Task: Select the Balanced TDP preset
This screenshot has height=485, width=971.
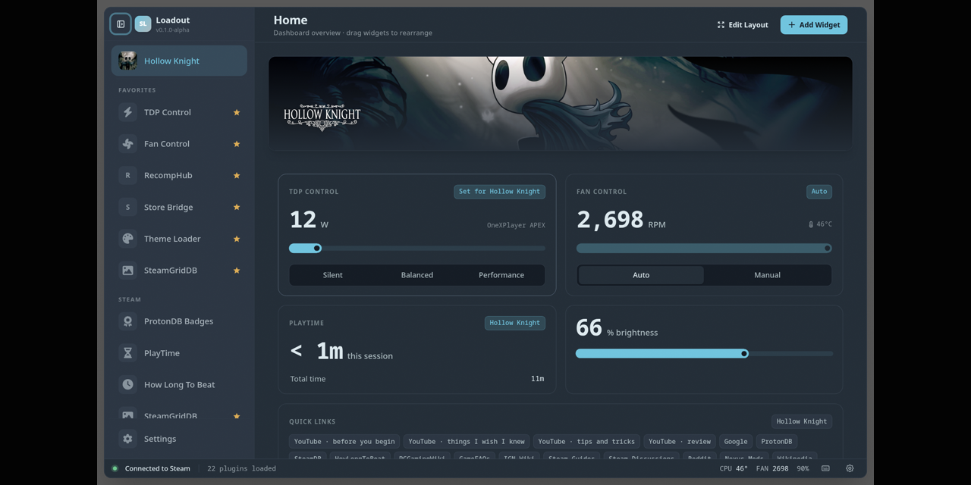Action: click(x=417, y=275)
